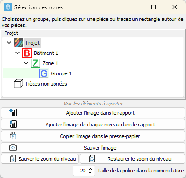Select the Projet tree label
This screenshot has width=186, height=178.
pos(33,43)
